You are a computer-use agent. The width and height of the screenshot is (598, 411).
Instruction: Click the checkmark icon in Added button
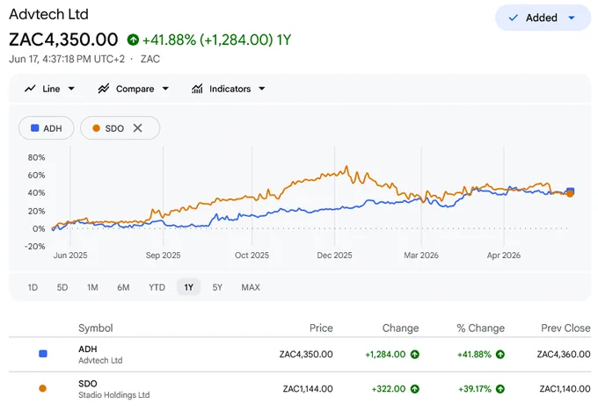click(514, 18)
